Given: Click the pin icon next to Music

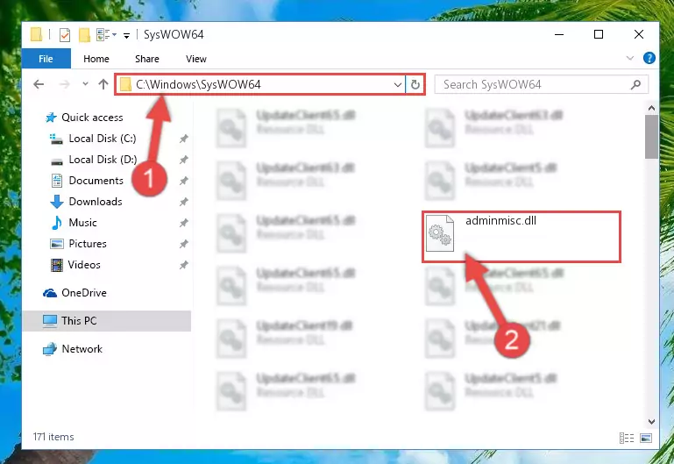Looking at the screenshot, I should [183, 223].
